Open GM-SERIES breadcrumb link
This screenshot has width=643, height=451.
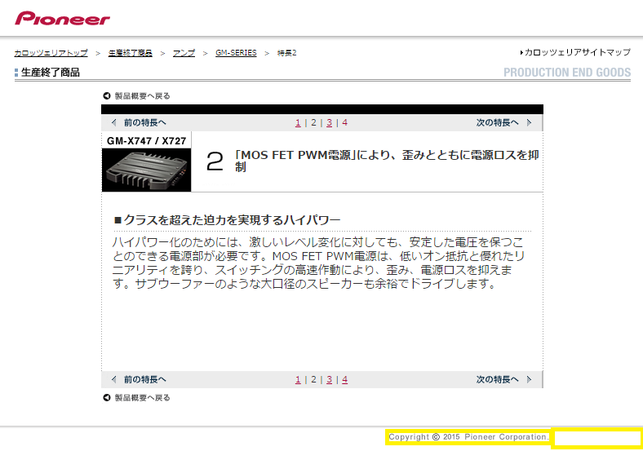coord(236,53)
